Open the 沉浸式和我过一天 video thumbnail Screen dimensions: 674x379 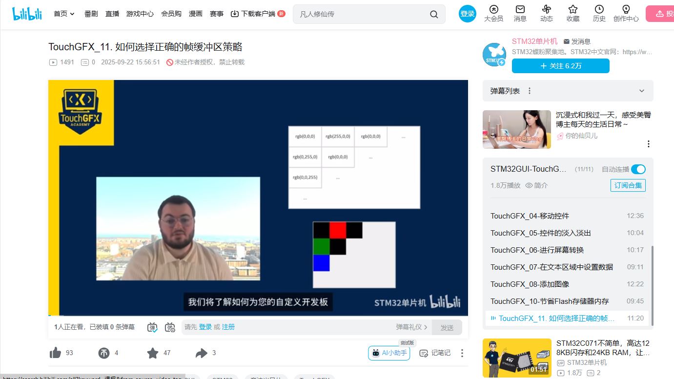click(x=517, y=129)
